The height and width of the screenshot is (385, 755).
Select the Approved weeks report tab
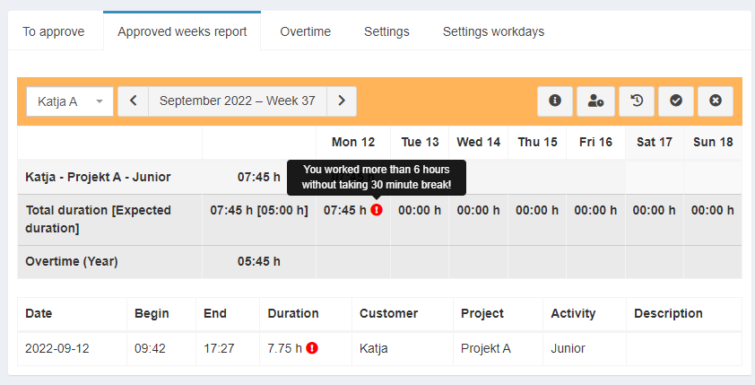[182, 31]
